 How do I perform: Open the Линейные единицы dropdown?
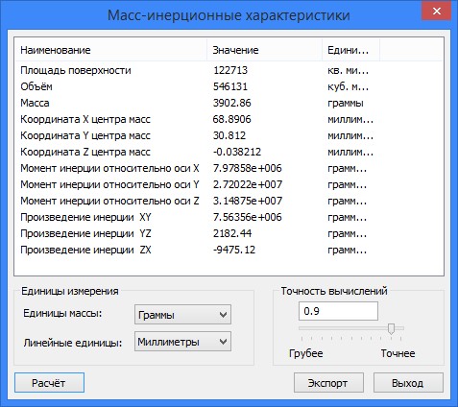[x=182, y=342]
